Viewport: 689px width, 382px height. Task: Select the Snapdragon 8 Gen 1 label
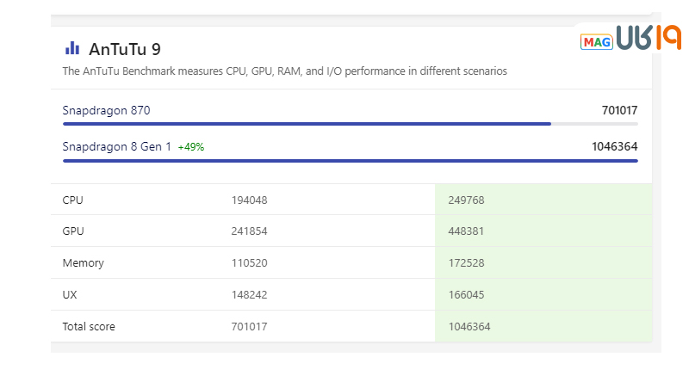point(116,147)
